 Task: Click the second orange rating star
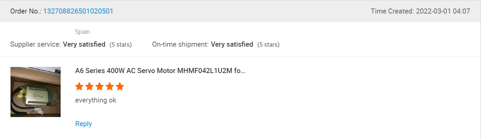[x=89, y=87]
